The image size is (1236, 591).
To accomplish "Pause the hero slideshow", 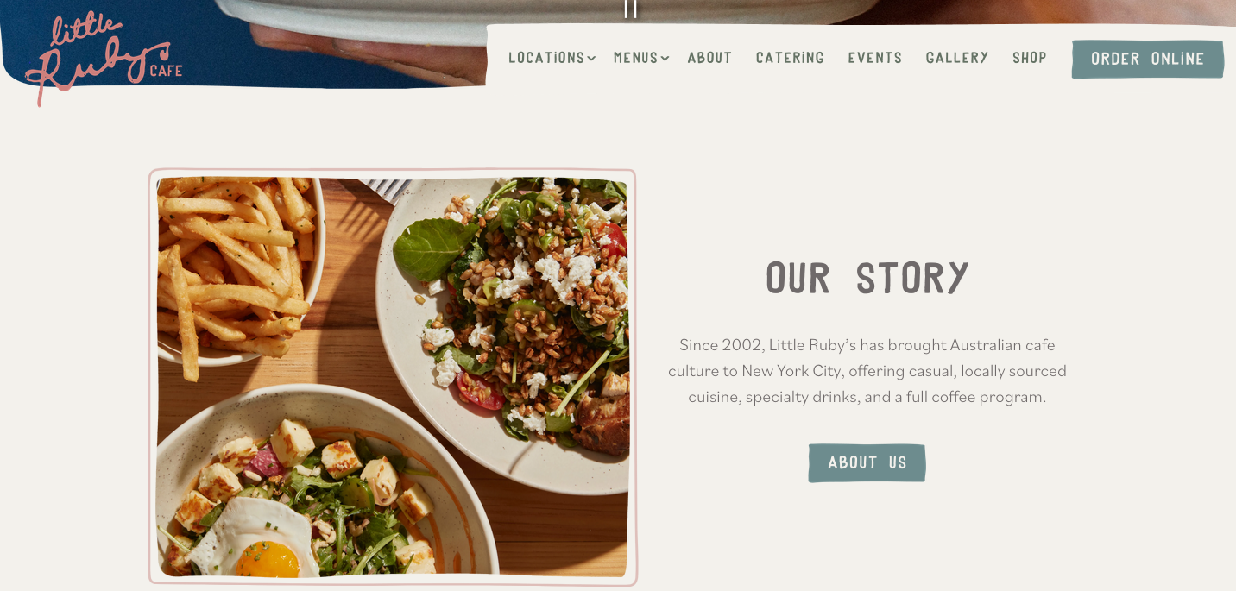I will pos(630,8).
